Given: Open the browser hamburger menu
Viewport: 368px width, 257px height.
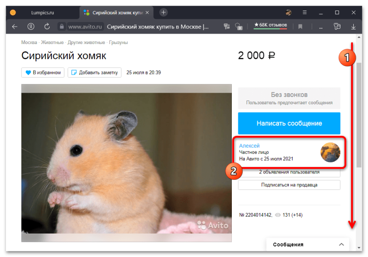Looking at the screenshot, I should point(305,12).
